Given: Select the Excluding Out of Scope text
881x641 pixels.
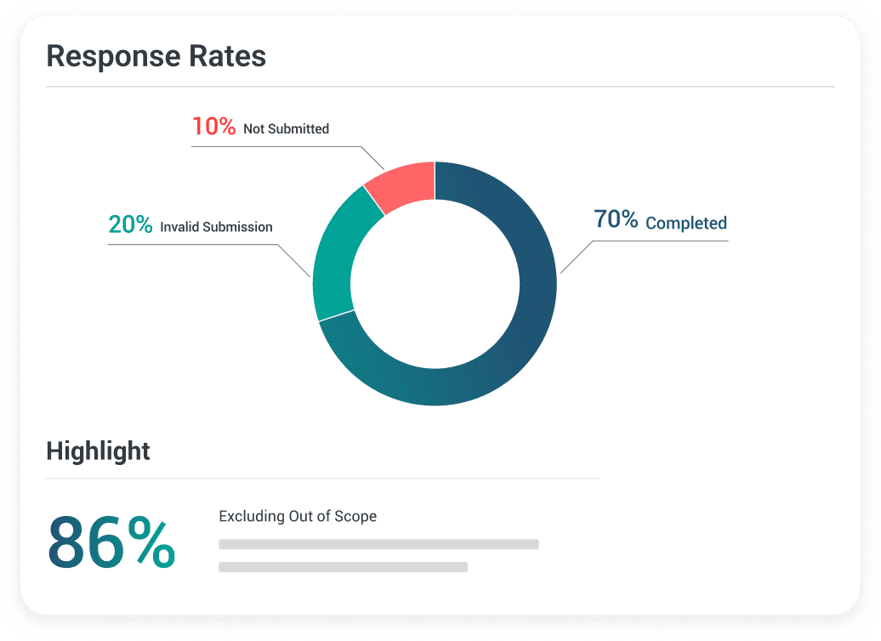Looking at the screenshot, I should [x=298, y=516].
